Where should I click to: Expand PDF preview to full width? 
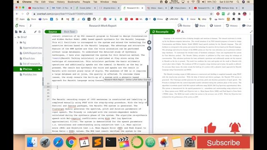tap(251, 32)
